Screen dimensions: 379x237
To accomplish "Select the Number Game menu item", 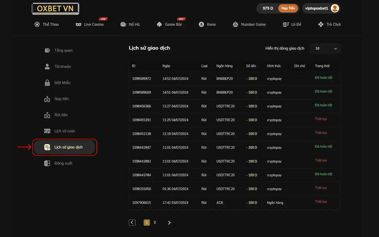I will tap(249, 24).
